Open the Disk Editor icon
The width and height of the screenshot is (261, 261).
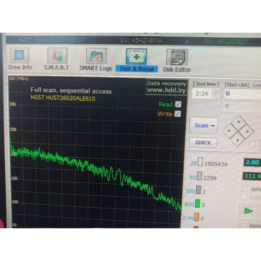click(177, 57)
